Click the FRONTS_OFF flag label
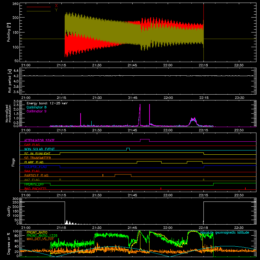The height and width of the screenshot is (260, 260). point(34,184)
